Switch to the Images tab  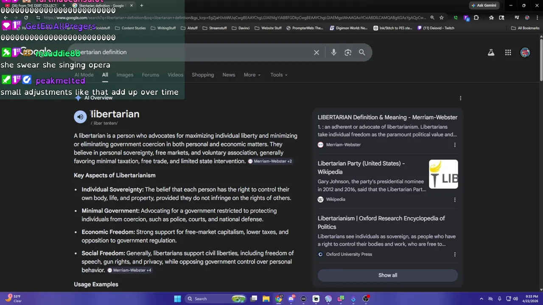pos(125,75)
